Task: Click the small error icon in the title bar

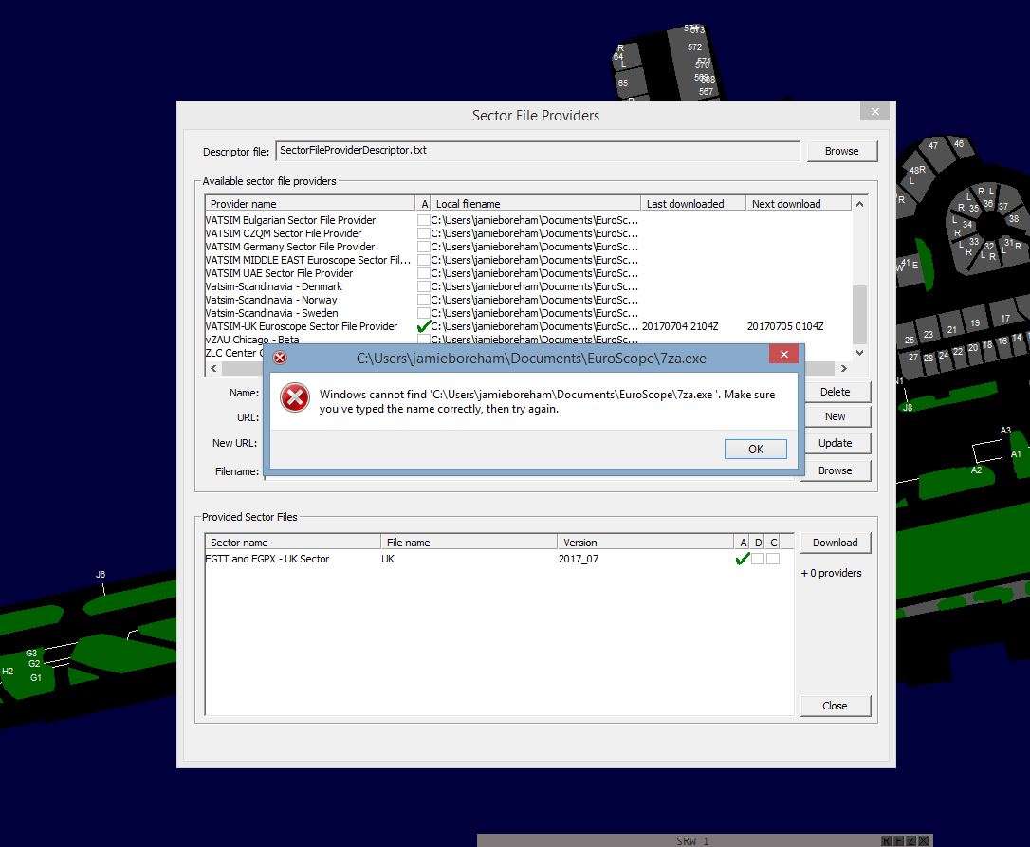Action: pos(280,358)
